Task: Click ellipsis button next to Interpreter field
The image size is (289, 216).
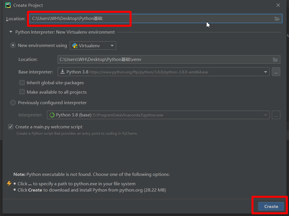Action: tap(276, 115)
